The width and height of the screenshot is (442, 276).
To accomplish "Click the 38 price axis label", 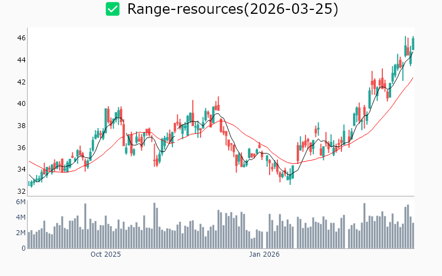I will tap(21, 126).
